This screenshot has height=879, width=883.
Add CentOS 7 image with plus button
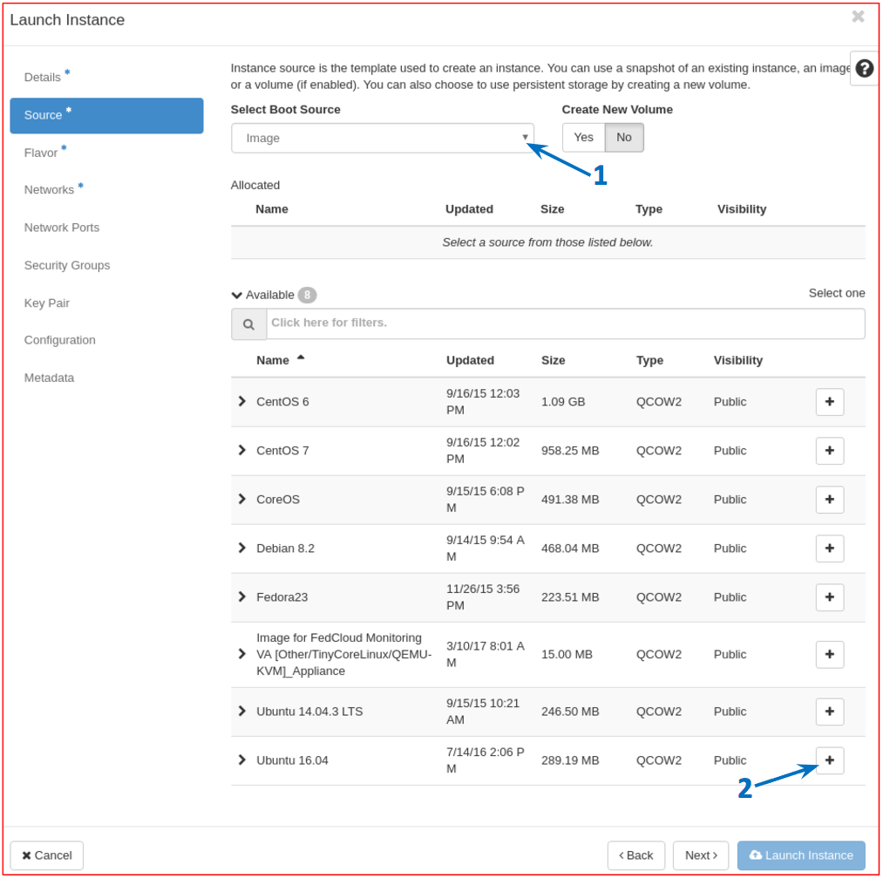829,451
